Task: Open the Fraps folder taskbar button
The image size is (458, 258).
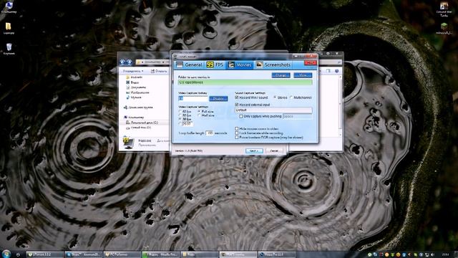Action: point(199,254)
